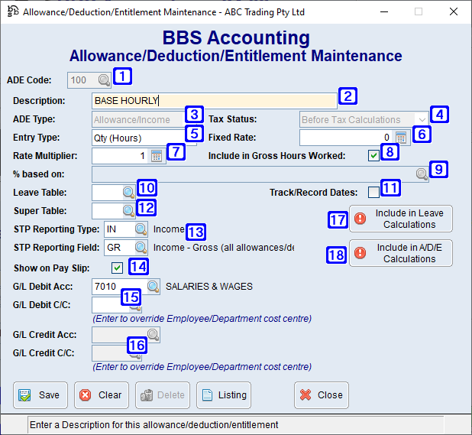The height and width of the screenshot is (435, 472).
Task: Click Include in A/D/E Calculations button
Action: point(401,253)
